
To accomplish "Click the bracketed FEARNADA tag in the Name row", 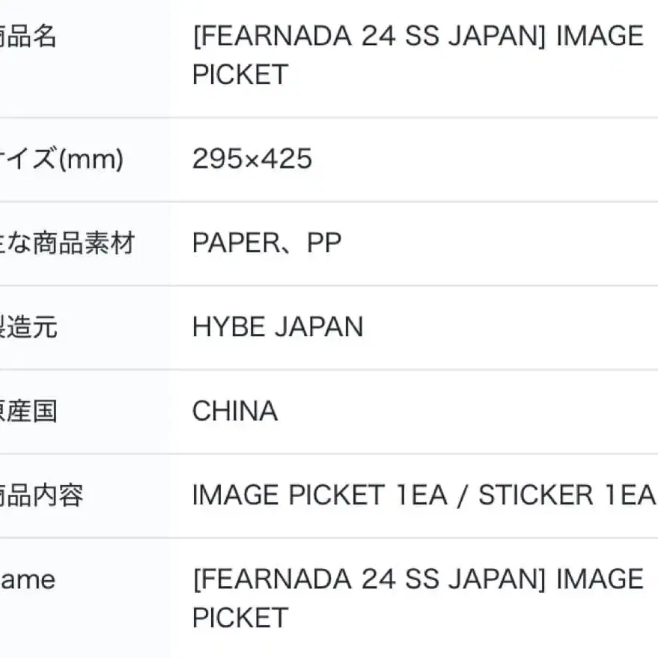I will point(368,579).
